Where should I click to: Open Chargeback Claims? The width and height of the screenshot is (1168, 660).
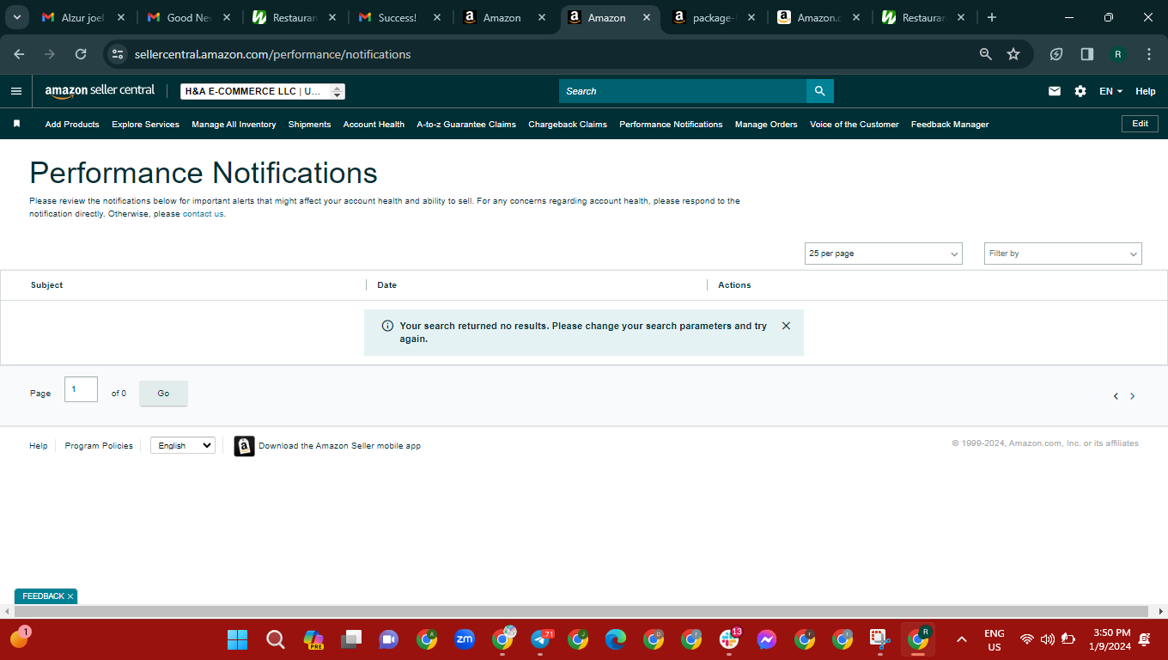pos(568,125)
